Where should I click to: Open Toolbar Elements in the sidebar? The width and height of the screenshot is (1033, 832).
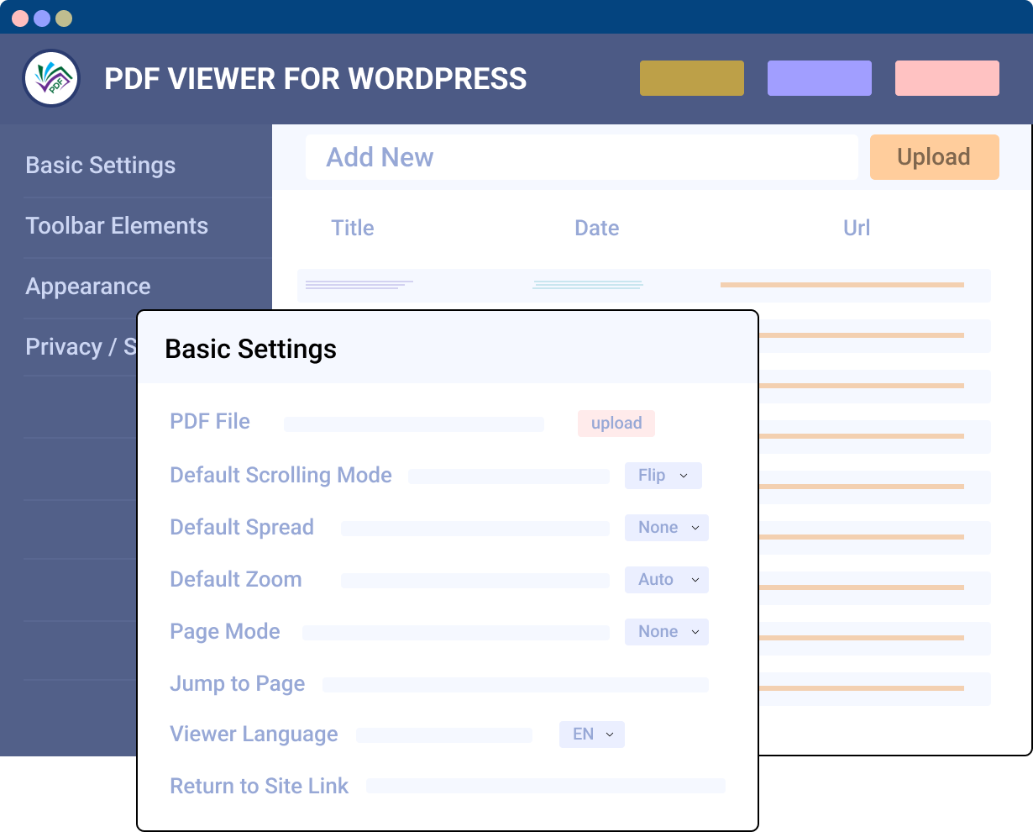pyautogui.click(x=117, y=226)
